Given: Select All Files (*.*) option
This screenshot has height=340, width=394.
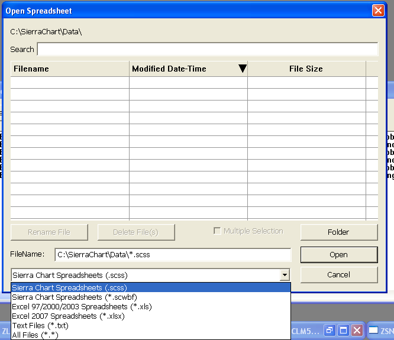Looking at the screenshot, I should (x=151, y=335).
